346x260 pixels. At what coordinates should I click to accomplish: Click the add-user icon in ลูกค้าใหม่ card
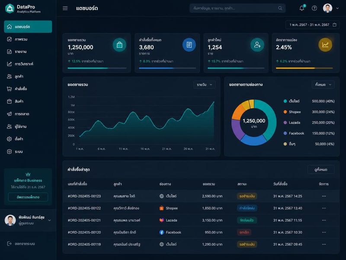pos(257,45)
